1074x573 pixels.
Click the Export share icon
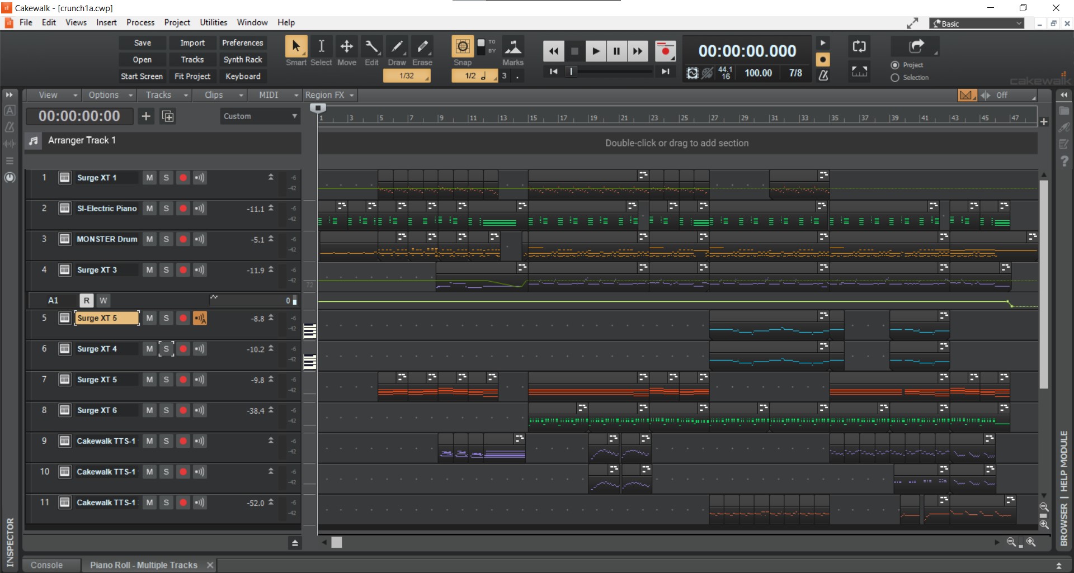916,46
